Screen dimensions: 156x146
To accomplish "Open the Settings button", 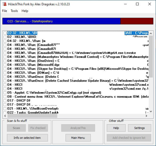I will (x=139, y=128).
